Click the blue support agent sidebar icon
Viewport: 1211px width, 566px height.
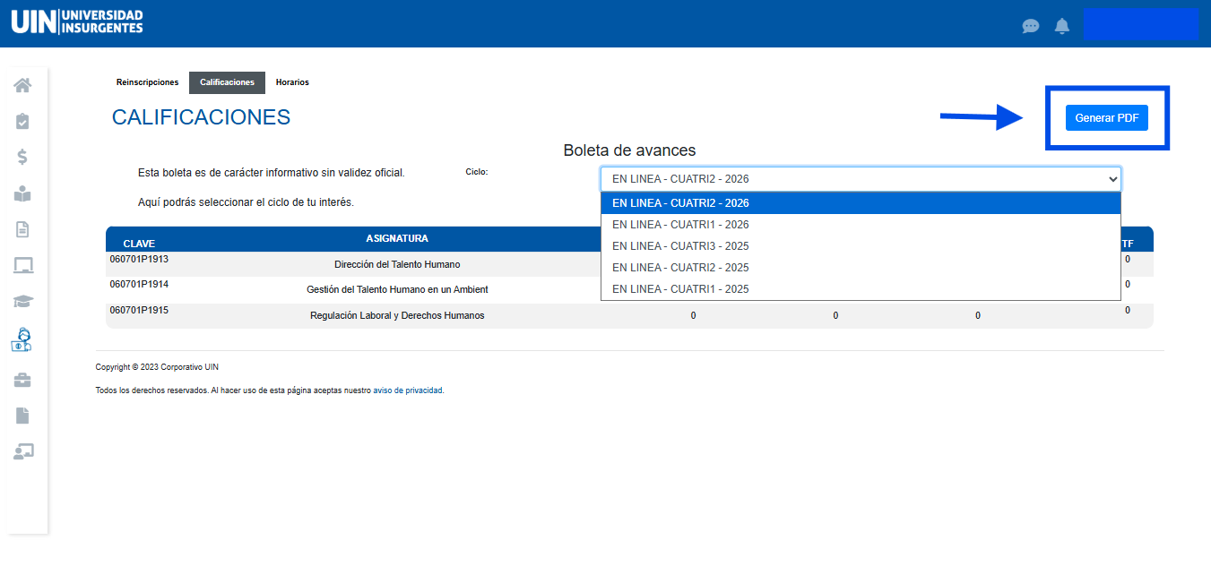(22, 340)
